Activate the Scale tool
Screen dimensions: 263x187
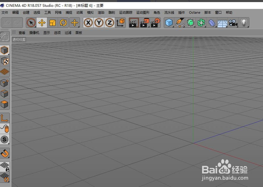click(53, 23)
